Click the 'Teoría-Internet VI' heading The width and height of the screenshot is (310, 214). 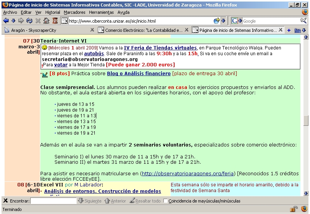click(x=63, y=41)
